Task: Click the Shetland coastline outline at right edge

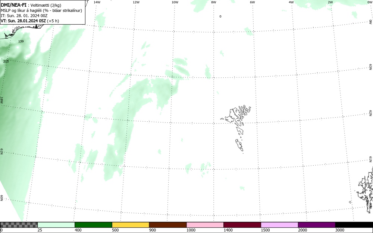Action: coord(365,190)
